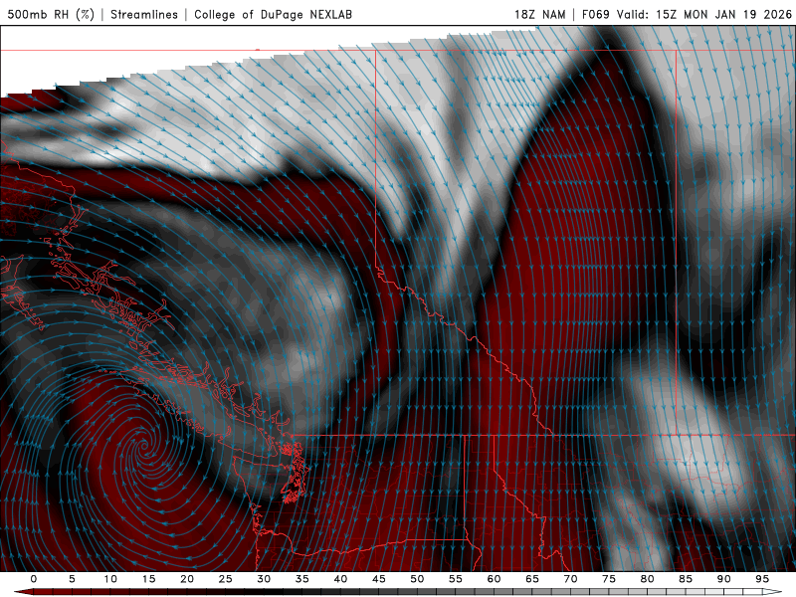This screenshot has width=796, height=597.
Task: Click the colorbar label "50"
Action: point(417,579)
